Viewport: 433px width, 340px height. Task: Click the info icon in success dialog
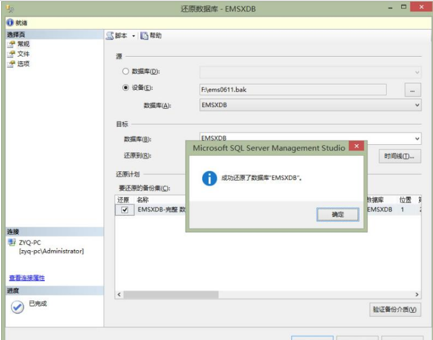(x=209, y=178)
